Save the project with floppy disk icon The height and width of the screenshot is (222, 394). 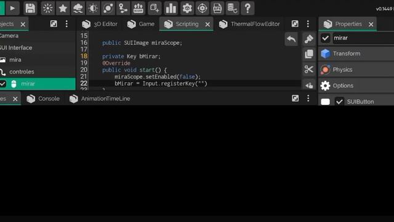30,8
